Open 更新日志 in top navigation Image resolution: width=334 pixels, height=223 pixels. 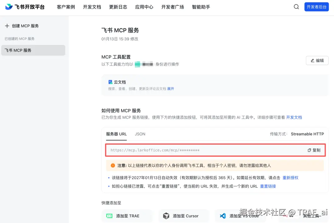click(118, 7)
